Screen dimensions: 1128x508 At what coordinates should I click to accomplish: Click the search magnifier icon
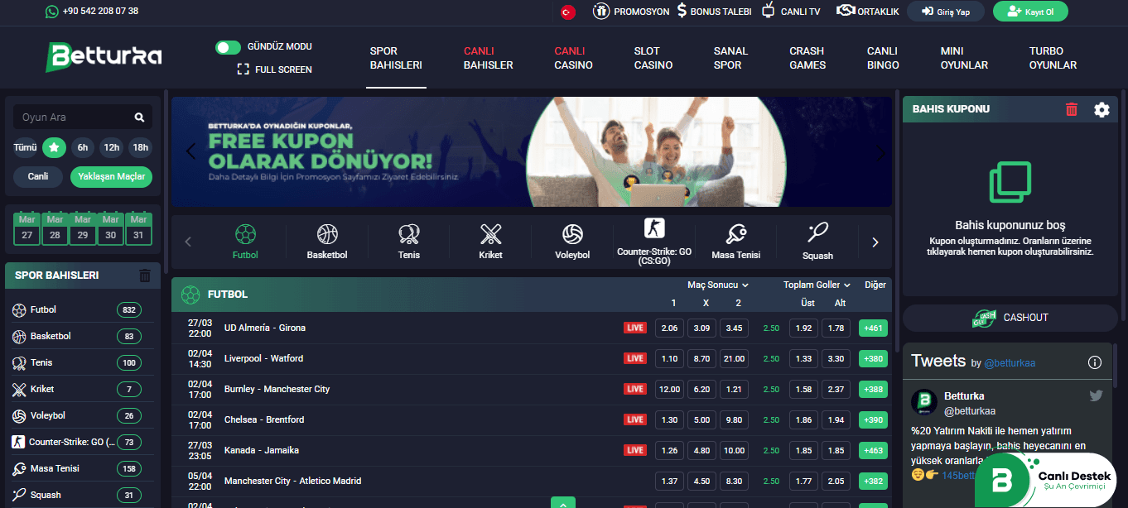139,117
